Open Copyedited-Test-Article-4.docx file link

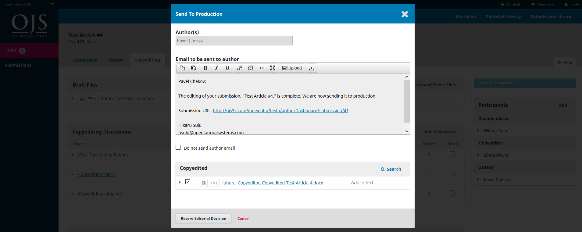pyautogui.click(x=273, y=183)
